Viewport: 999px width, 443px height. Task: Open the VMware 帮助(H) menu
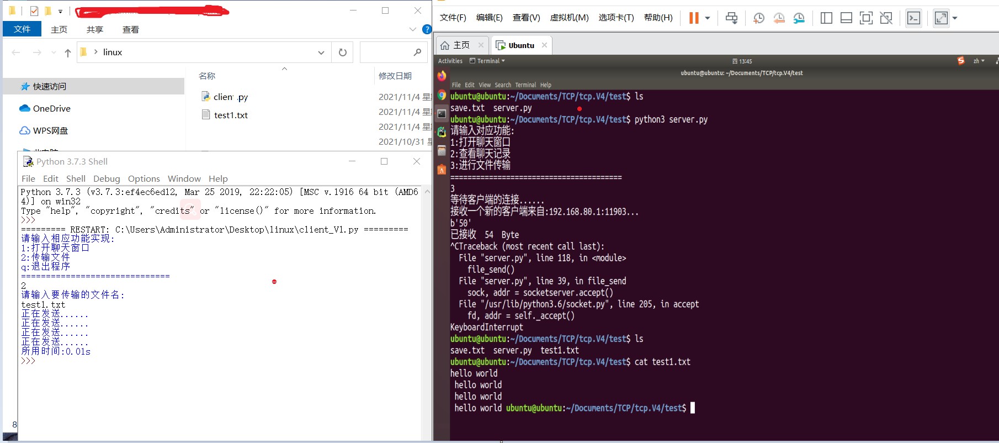pos(658,18)
